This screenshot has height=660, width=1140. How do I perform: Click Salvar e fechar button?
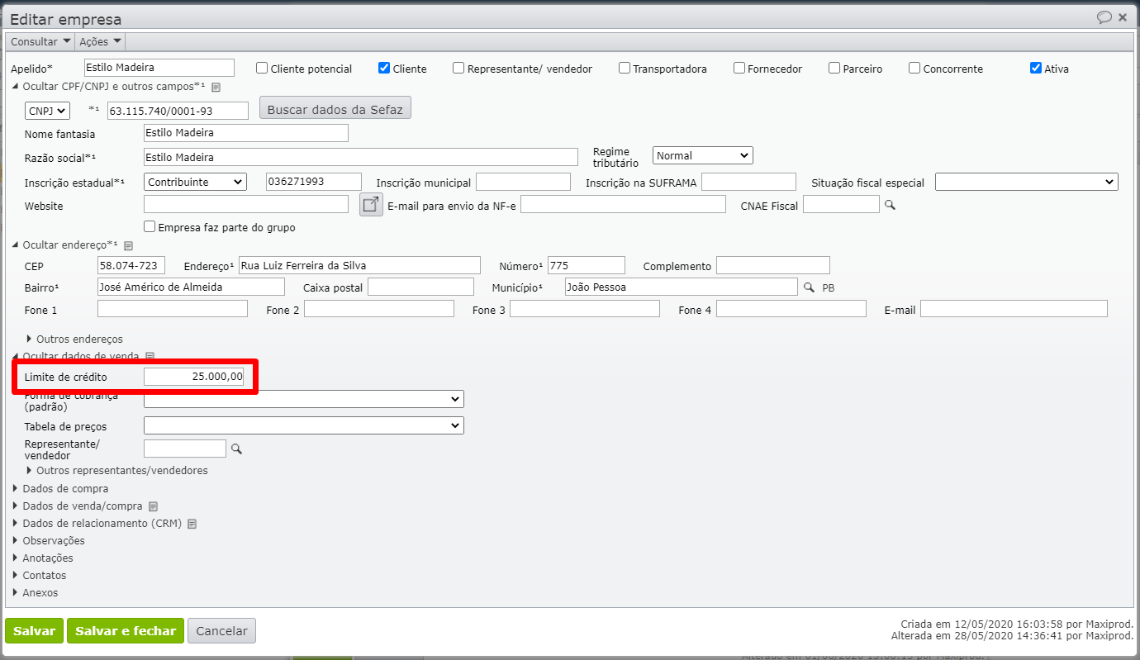point(126,630)
